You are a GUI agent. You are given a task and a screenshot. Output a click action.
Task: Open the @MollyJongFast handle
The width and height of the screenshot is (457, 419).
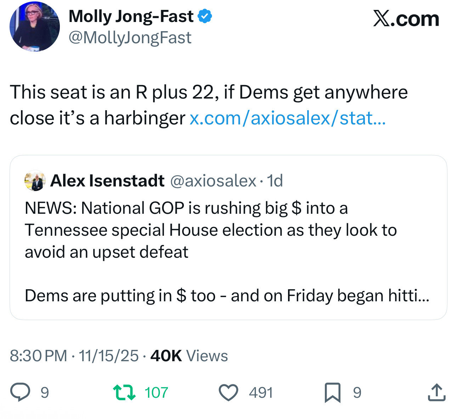pyautogui.click(x=130, y=38)
